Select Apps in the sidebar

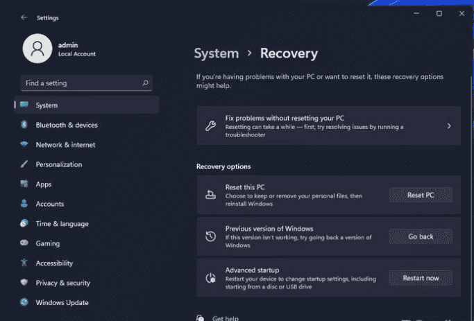[x=44, y=184]
